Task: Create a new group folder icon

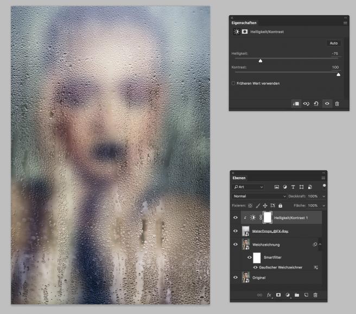Action: [x=297, y=295]
